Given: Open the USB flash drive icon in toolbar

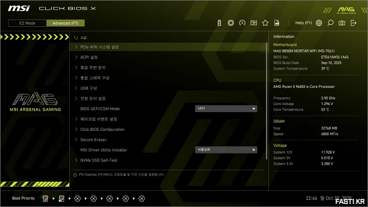Looking at the screenshot, I should pos(219,23).
